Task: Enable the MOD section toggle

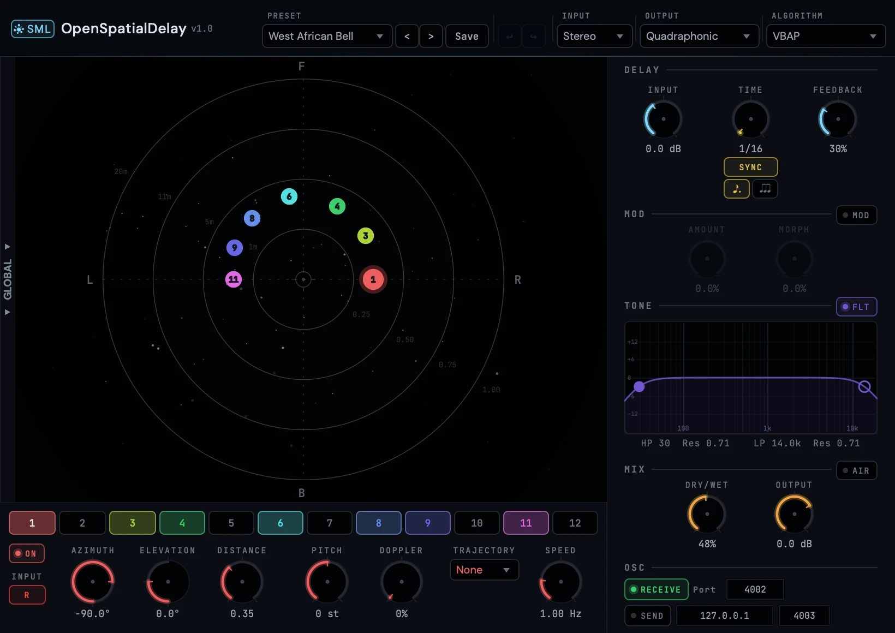Action: [857, 215]
